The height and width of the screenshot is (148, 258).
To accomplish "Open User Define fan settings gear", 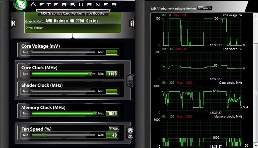I will click(130, 133).
